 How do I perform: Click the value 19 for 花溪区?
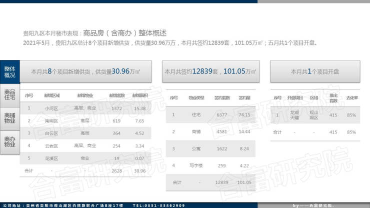(116, 158)
